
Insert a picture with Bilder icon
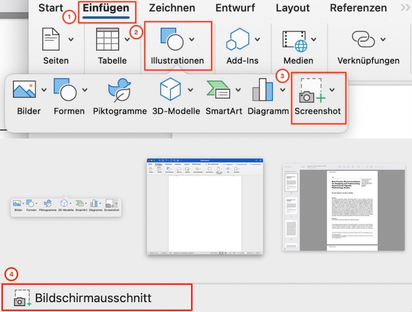[x=24, y=89]
